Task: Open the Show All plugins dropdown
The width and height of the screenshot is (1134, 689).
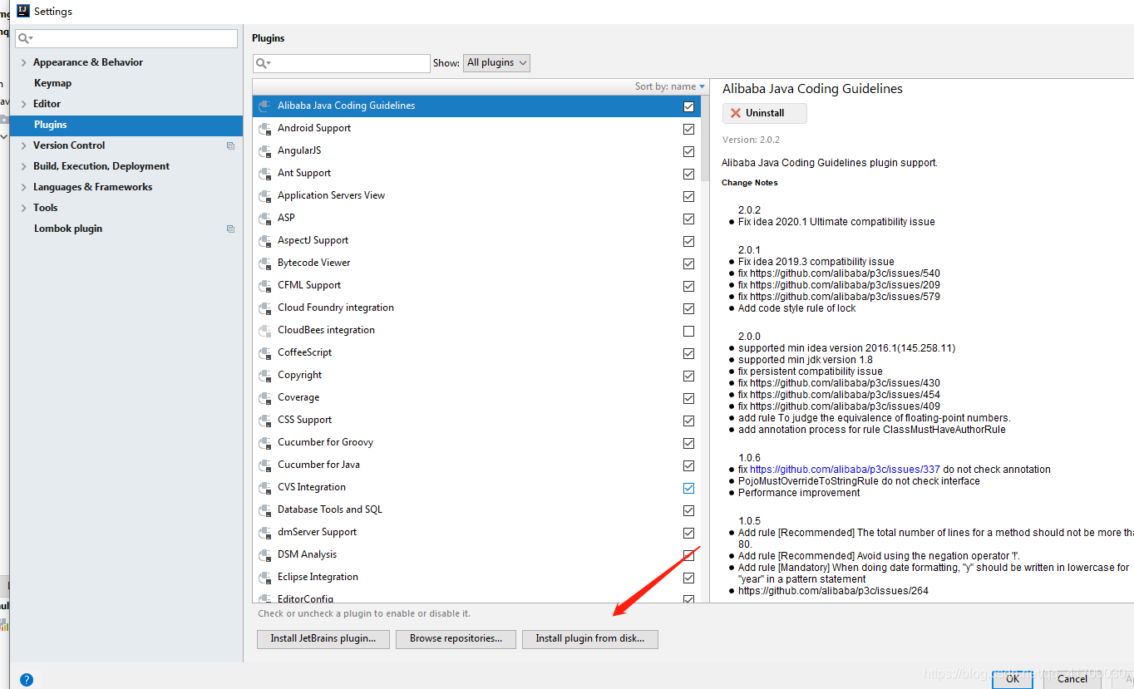Action: [496, 63]
